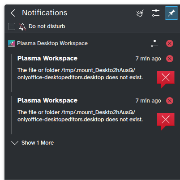
Task: Dismiss all Plasma Desktop Workspace notifications
Action: click(170, 43)
